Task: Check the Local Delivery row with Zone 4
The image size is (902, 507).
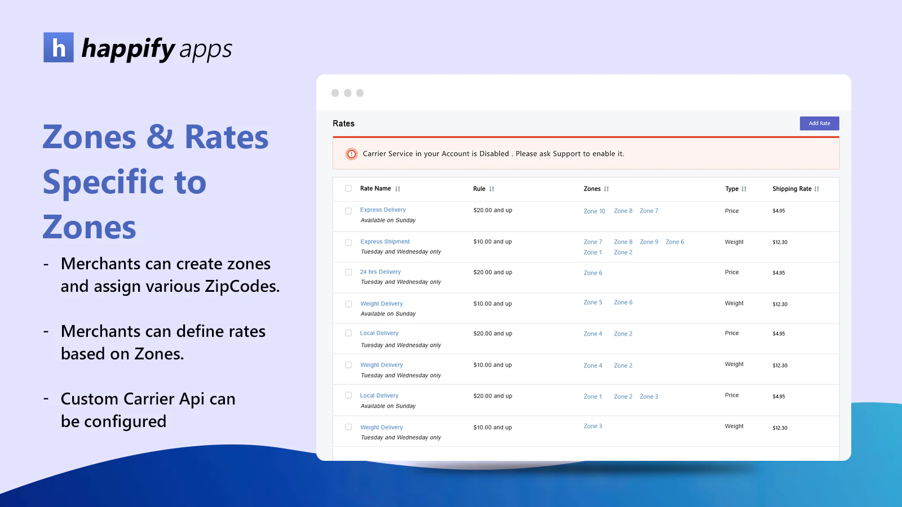Action: click(348, 333)
